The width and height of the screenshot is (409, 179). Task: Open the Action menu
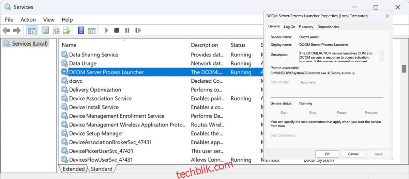28,20
